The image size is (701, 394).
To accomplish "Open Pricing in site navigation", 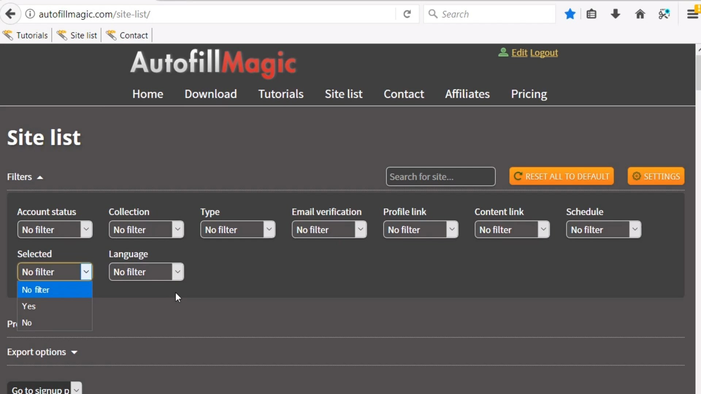I will coord(529,94).
